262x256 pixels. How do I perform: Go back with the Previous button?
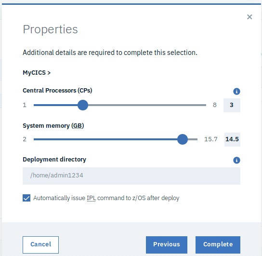pyautogui.click(x=167, y=244)
